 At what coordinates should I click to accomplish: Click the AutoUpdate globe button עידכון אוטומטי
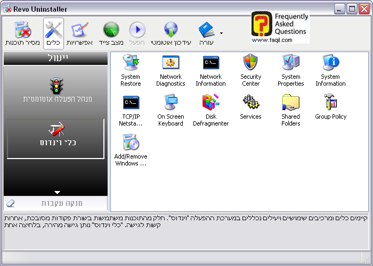click(171, 33)
